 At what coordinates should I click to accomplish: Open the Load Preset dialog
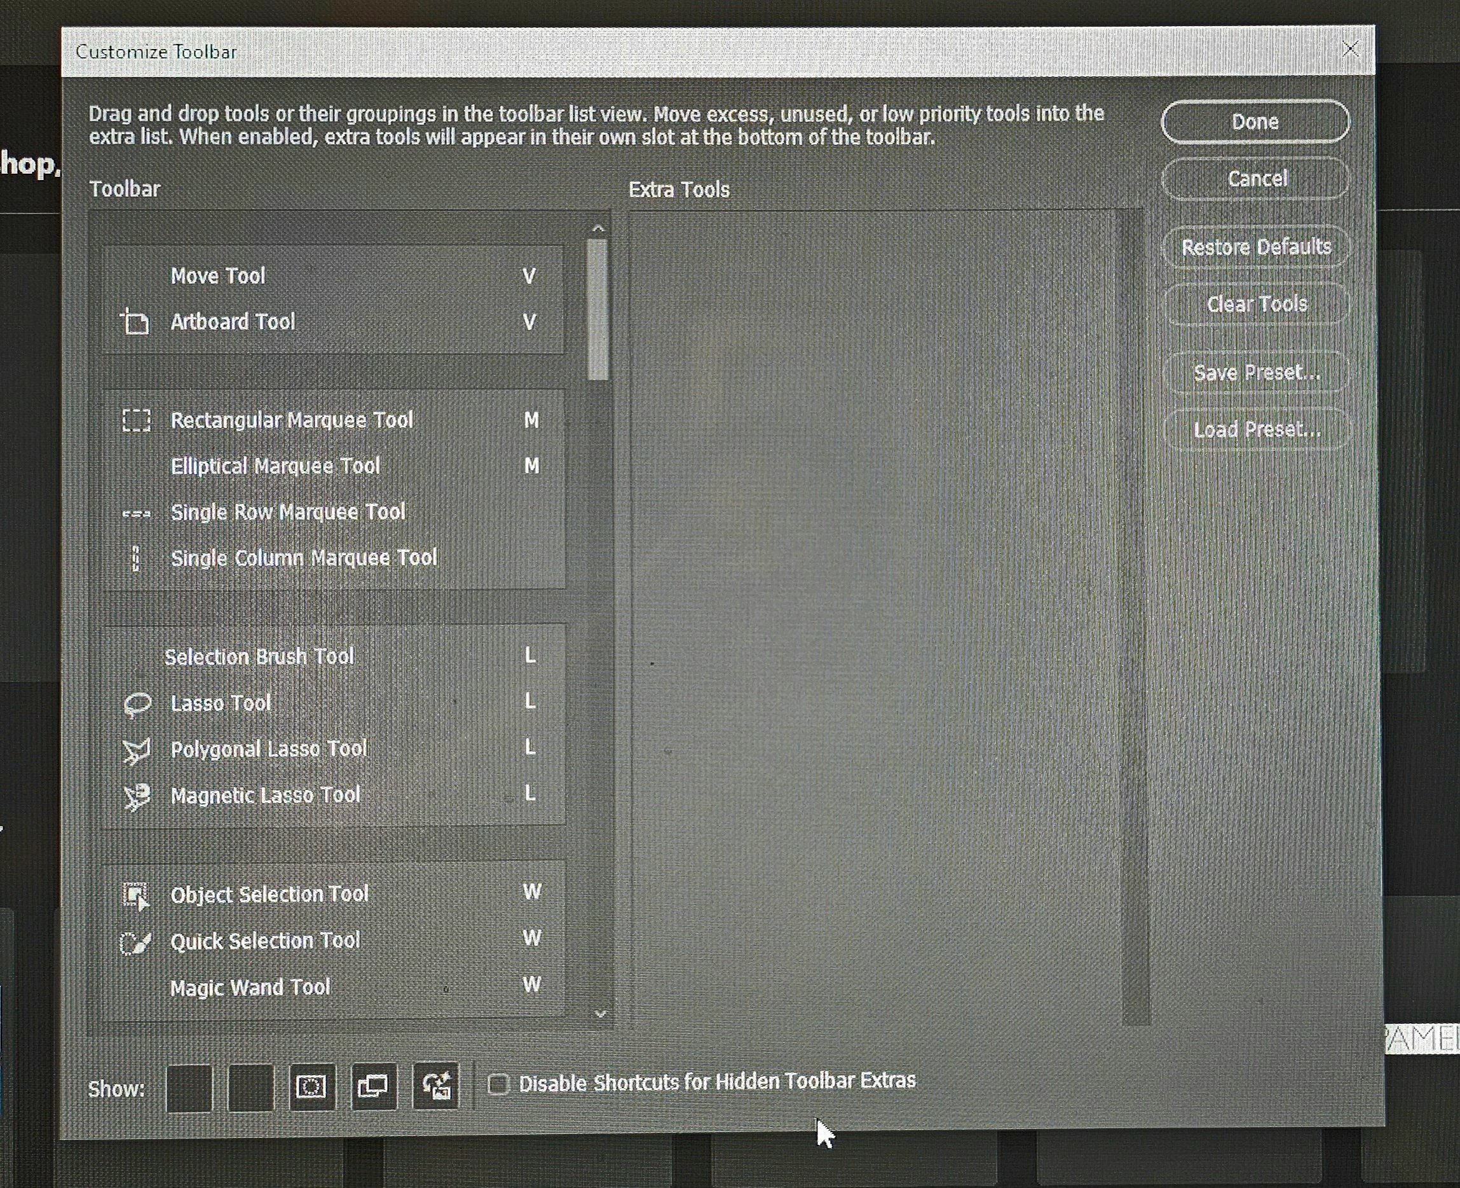[x=1256, y=430]
